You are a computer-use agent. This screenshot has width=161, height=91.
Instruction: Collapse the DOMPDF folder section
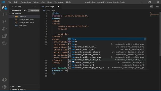click(x=11, y=13)
